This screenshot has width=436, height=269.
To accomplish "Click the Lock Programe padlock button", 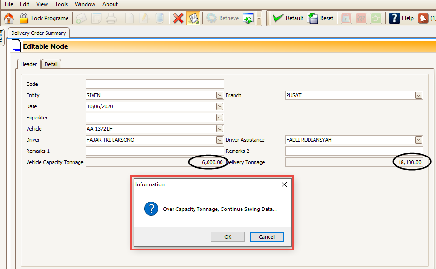I will (x=44, y=18).
